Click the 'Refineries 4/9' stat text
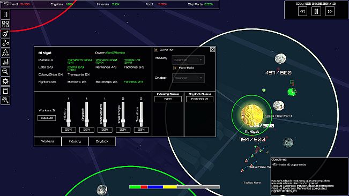This screenshot has width=349, height=196. click(106, 67)
